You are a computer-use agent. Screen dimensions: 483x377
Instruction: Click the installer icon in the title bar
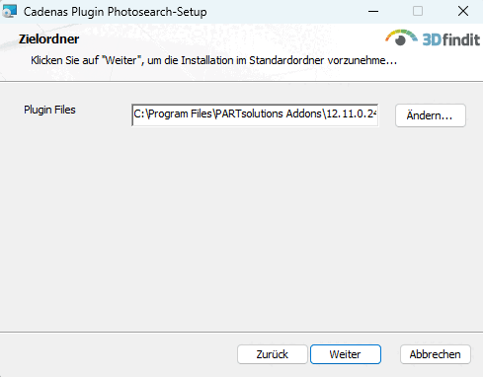[x=9, y=12]
